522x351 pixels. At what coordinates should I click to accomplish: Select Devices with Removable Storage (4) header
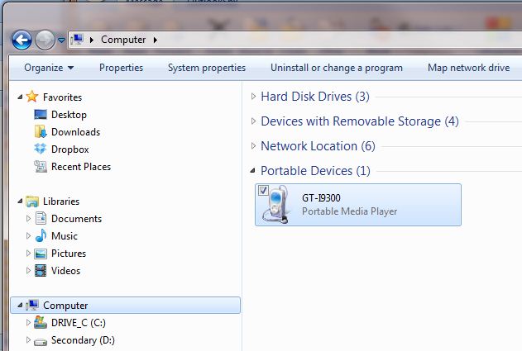pyautogui.click(x=360, y=121)
